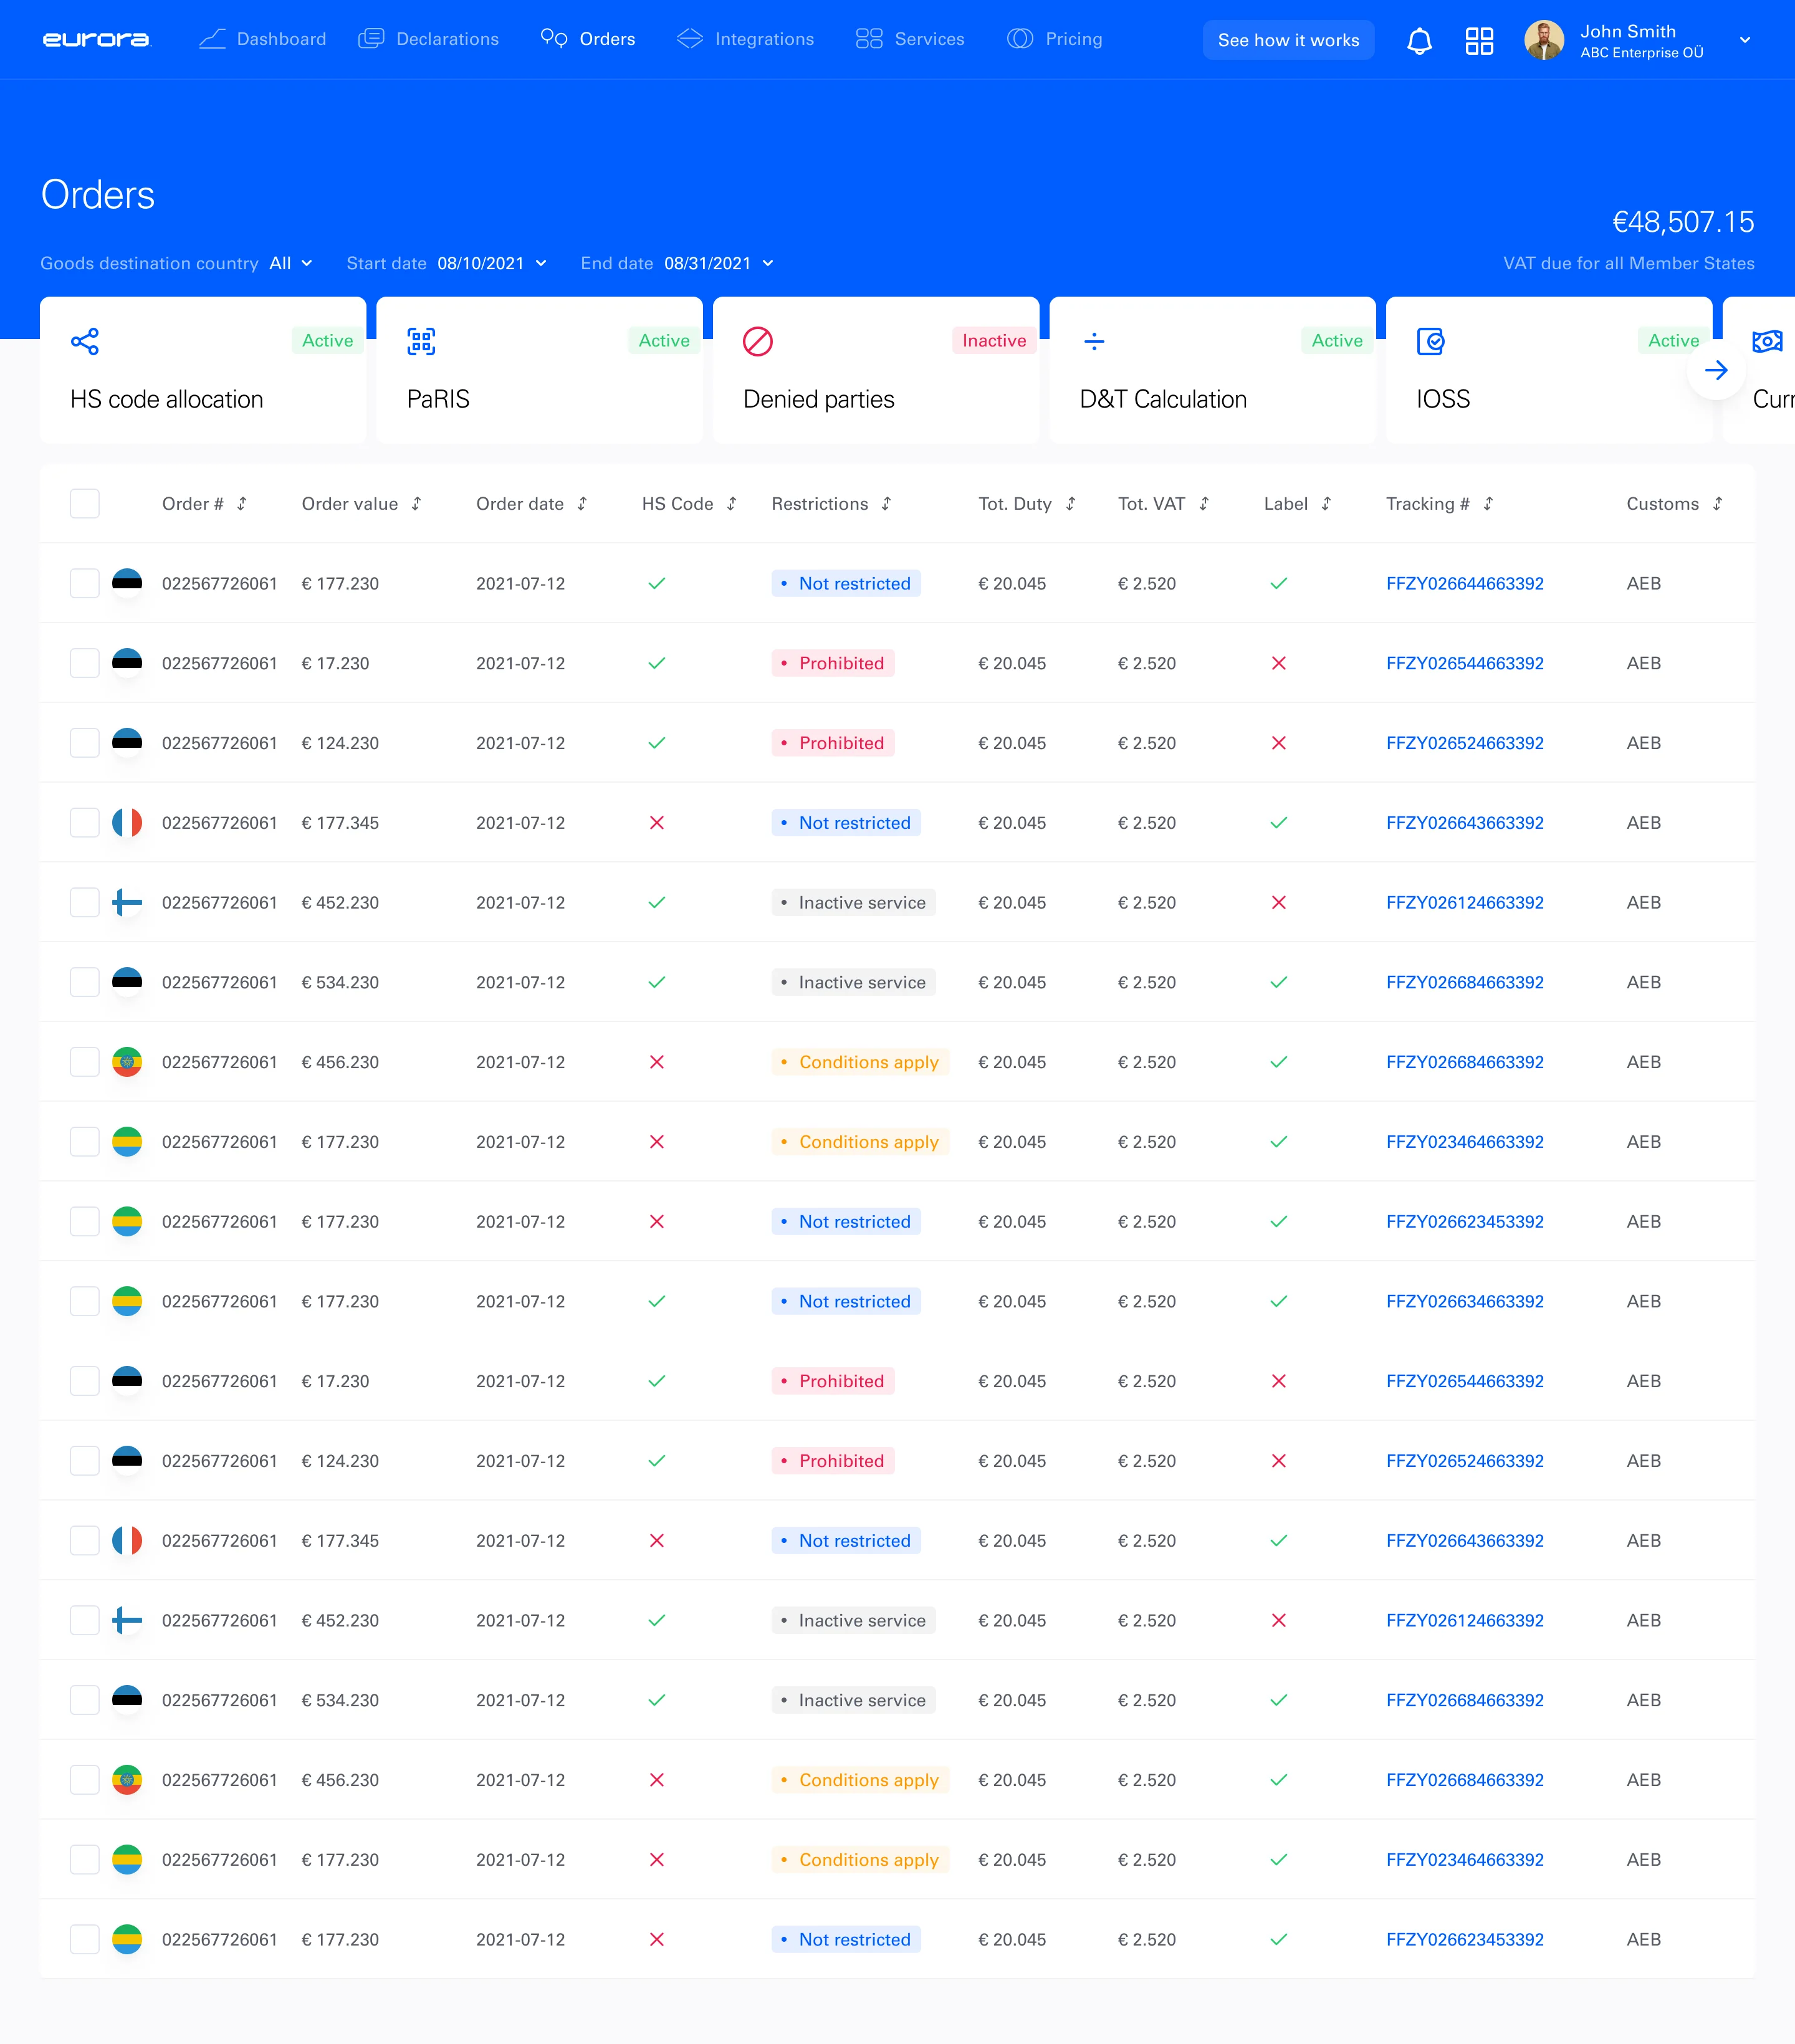Open John Smith account menu chevron
The width and height of the screenshot is (1795, 2044).
(1744, 40)
